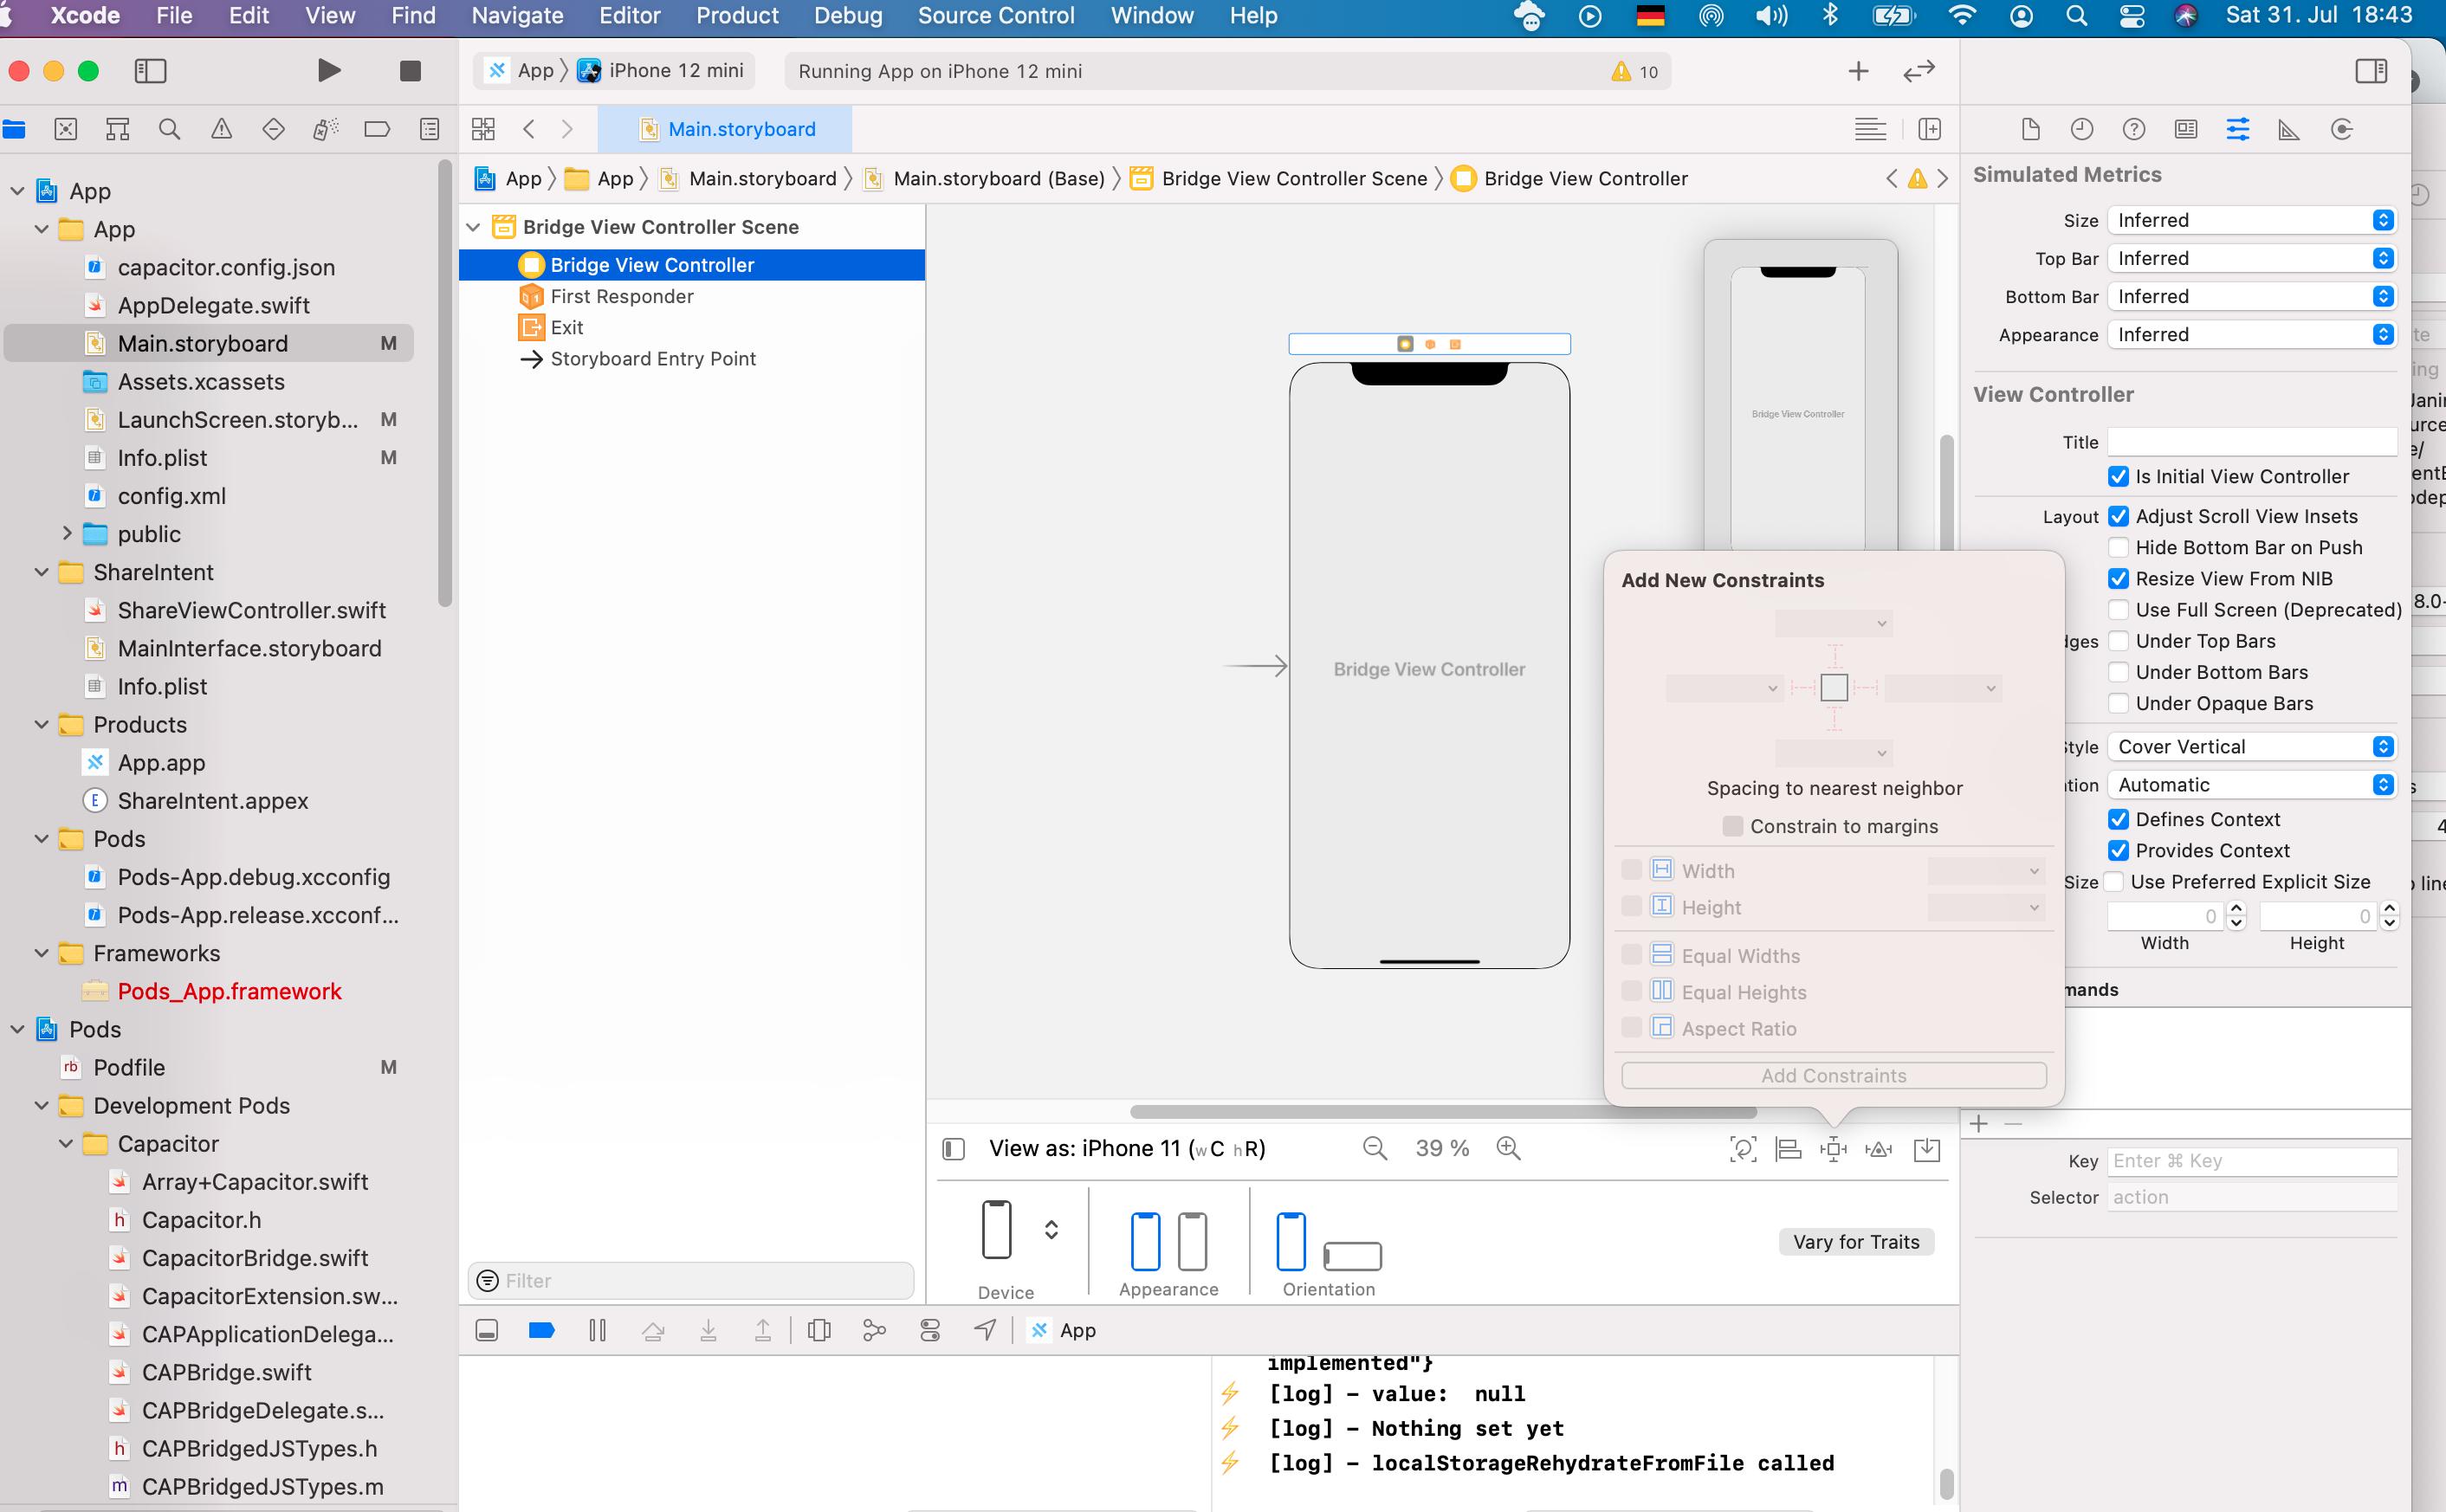Open the Product menu
Image resolution: width=2446 pixels, height=1512 pixels.
coord(737,15)
